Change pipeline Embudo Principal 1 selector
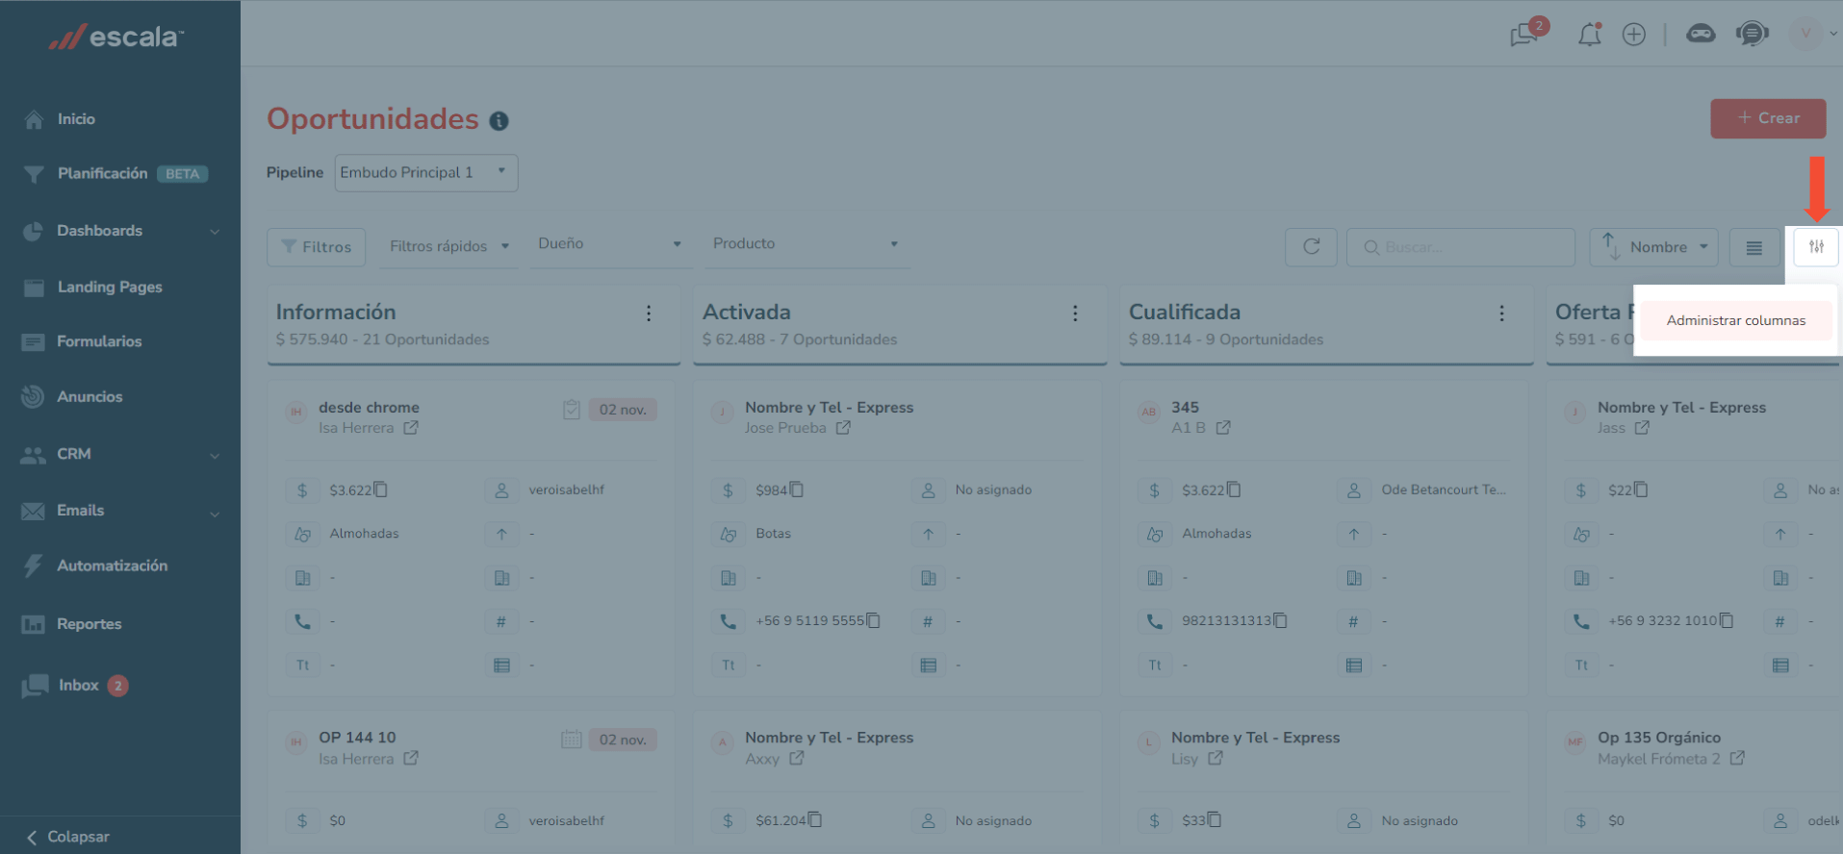 426,173
